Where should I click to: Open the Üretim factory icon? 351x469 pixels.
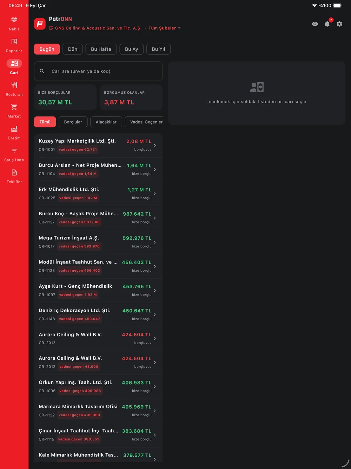click(14, 129)
